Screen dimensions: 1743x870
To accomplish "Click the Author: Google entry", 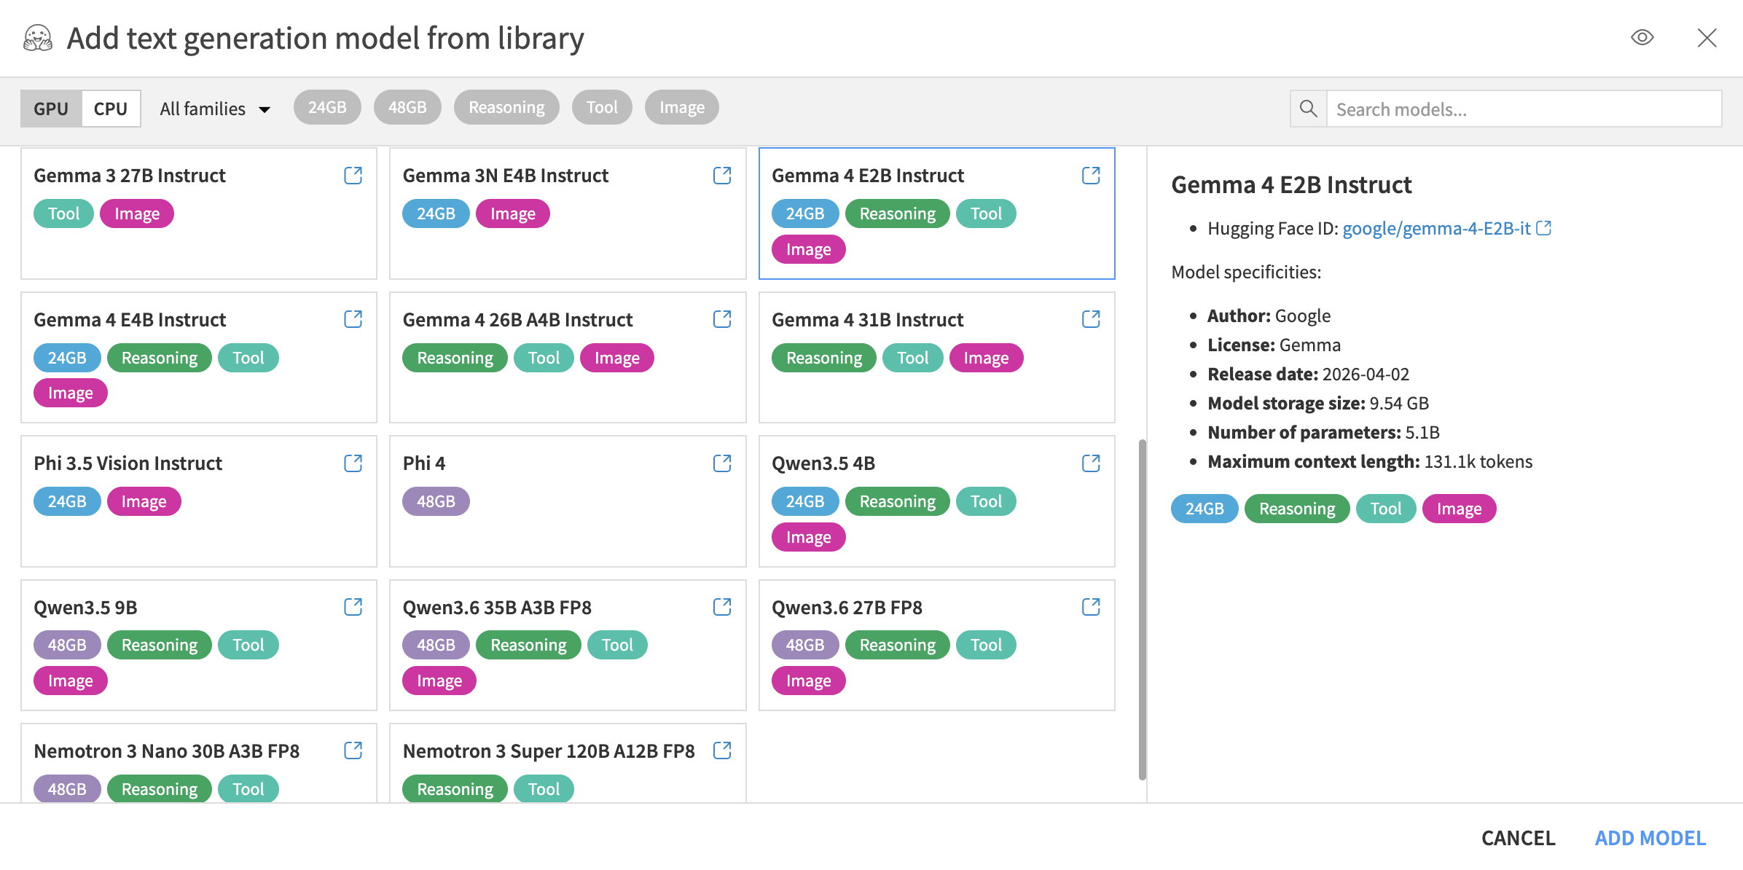I will (x=1269, y=316).
